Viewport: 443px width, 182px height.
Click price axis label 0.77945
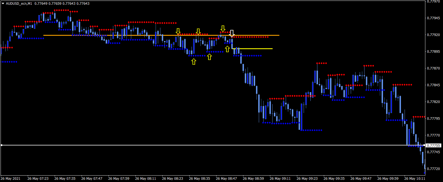tap(433, 18)
